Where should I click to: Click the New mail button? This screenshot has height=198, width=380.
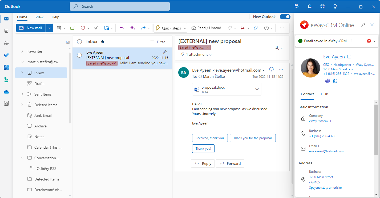coord(31,28)
